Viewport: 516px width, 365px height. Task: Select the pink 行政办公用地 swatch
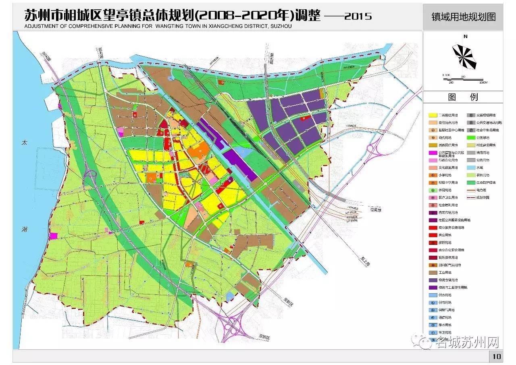pos(432,160)
